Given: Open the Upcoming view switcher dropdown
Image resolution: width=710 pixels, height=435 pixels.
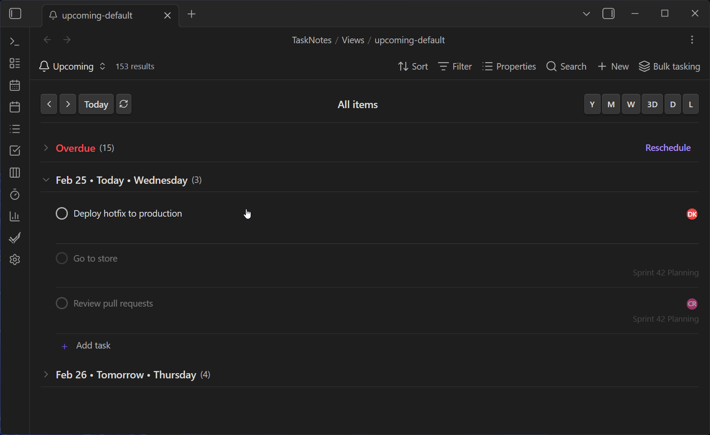Looking at the screenshot, I should pyautogui.click(x=102, y=66).
